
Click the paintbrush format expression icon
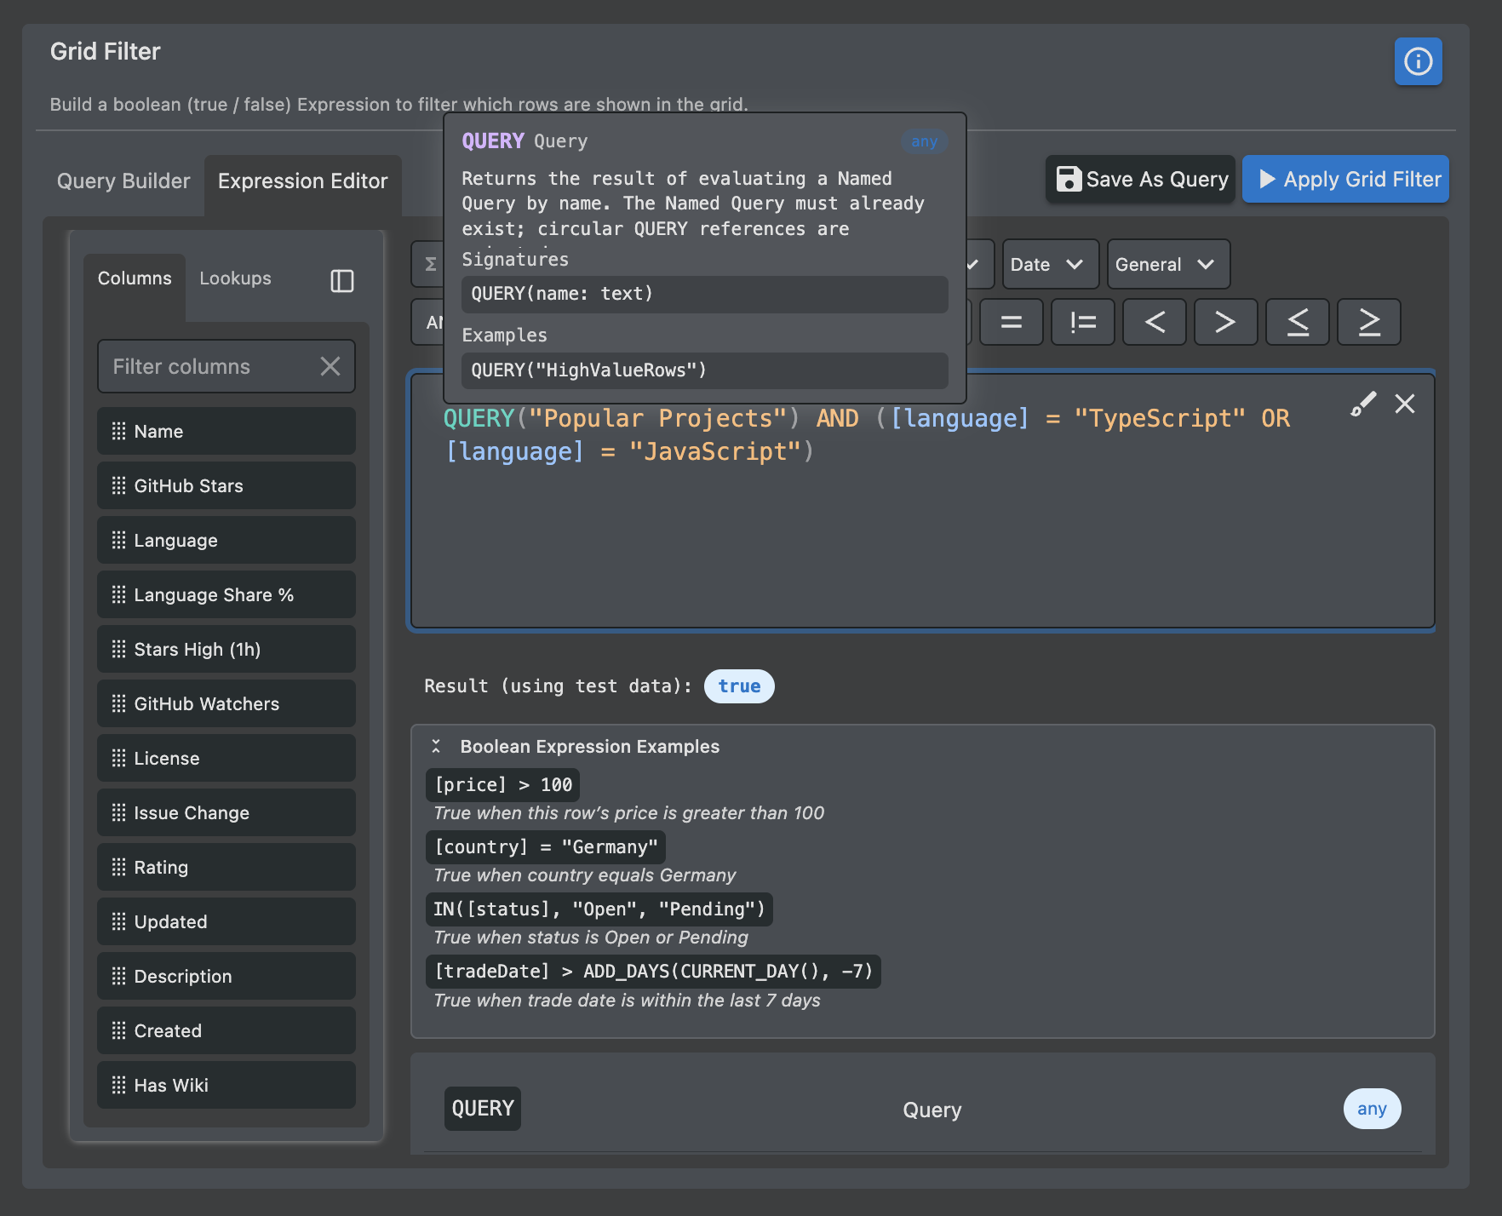point(1363,404)
